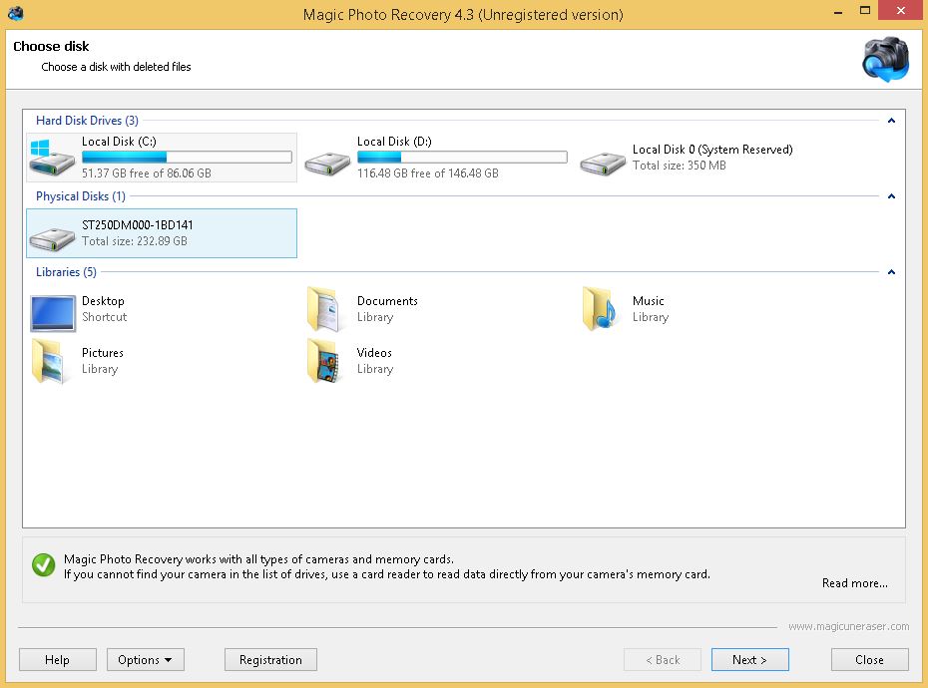Viewport: 928px width, 688px height.
Task: Open the Desktop shortcut icon
Action: [53, 313]
